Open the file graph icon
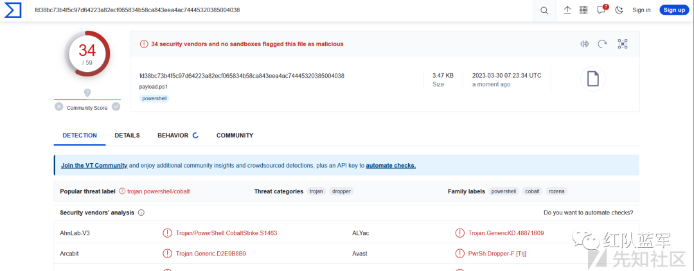694x271 pixels. (x=623, y=44)
